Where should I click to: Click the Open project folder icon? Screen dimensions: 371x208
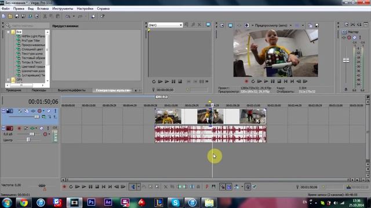click(10, 16)
